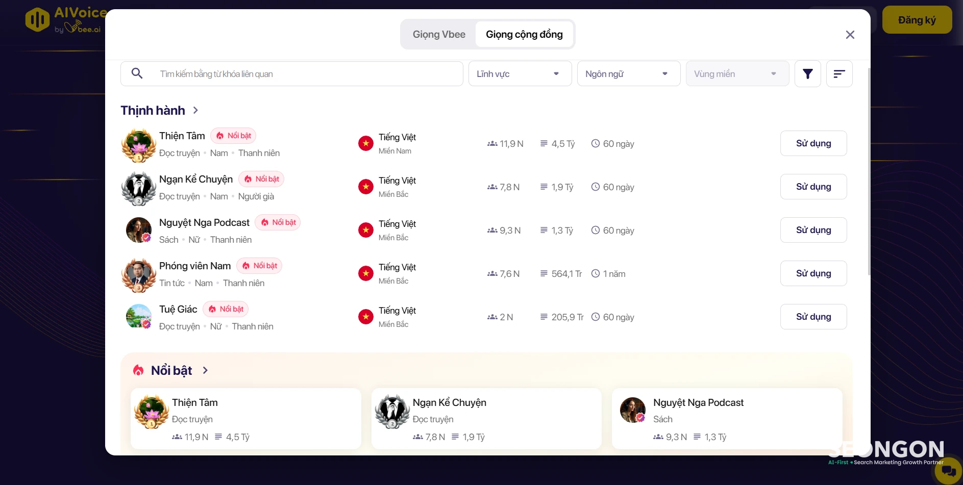
Task: Use the Thiện Tâm voice
Action: pos(813,143)
